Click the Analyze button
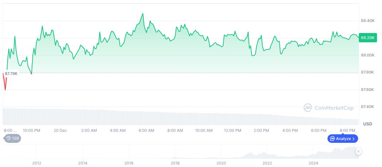Viewport: 382px width, 167px height. tap(342, 139)
